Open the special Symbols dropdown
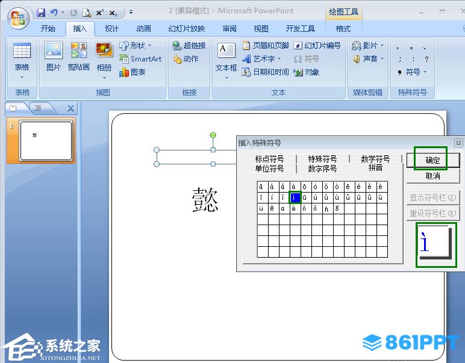Screen dimensions: 465x363 (x=412, y=72)
